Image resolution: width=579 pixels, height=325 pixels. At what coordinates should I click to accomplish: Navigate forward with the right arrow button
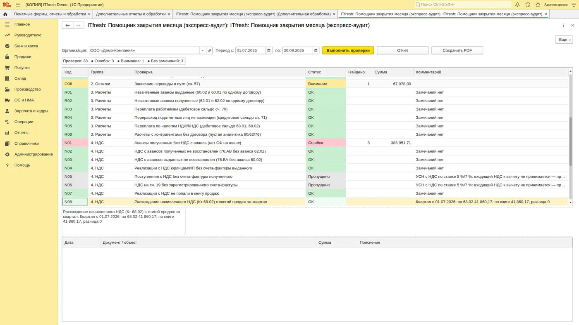point(79,26)
